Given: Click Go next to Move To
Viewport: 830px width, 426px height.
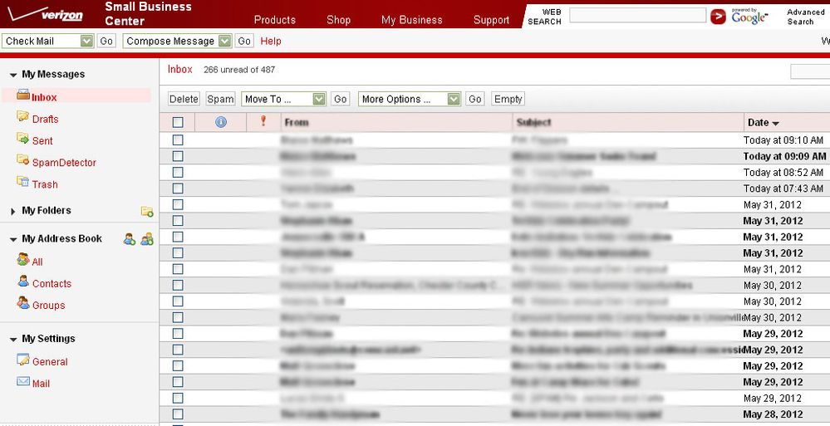Looking at the screenshot, I should (x=341, y=99).
